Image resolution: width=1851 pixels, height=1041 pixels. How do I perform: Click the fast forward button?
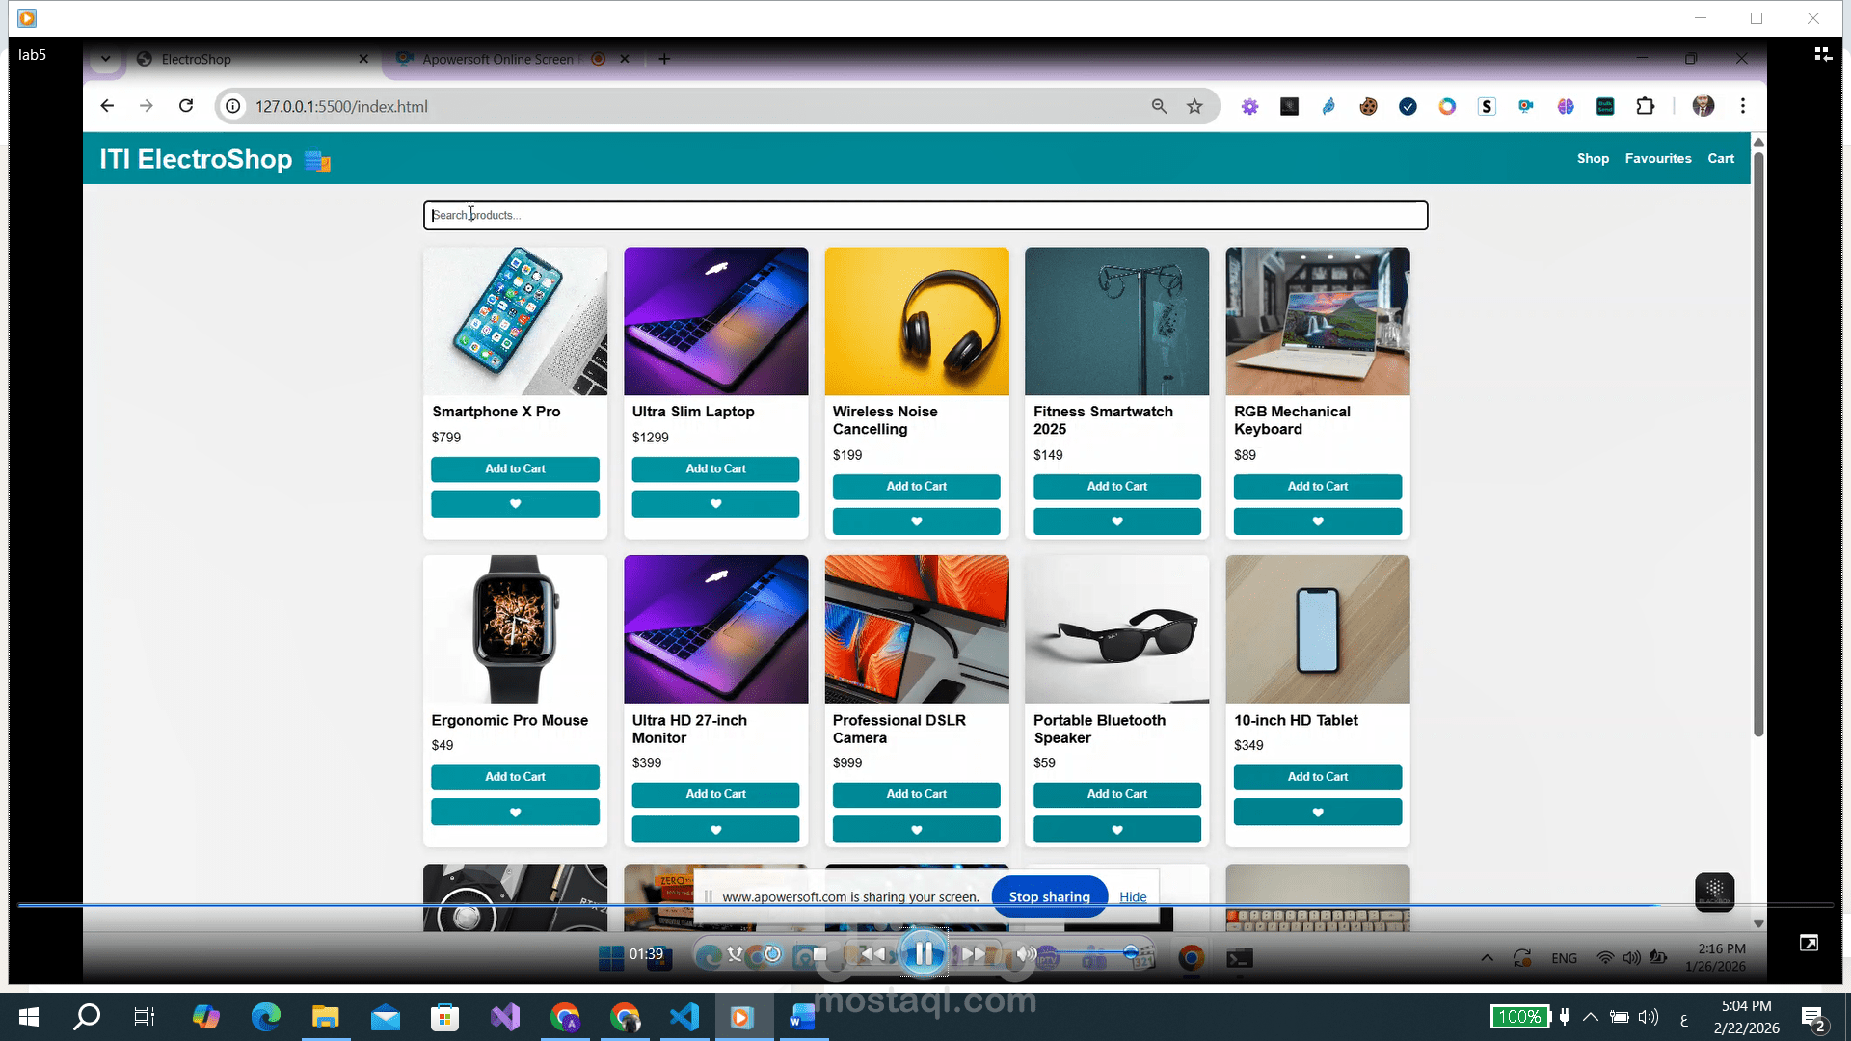974,953
